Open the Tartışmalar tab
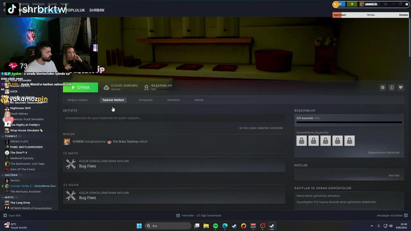 145,100
